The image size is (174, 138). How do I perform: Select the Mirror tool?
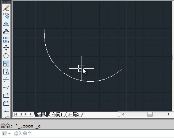coord(6,24)
